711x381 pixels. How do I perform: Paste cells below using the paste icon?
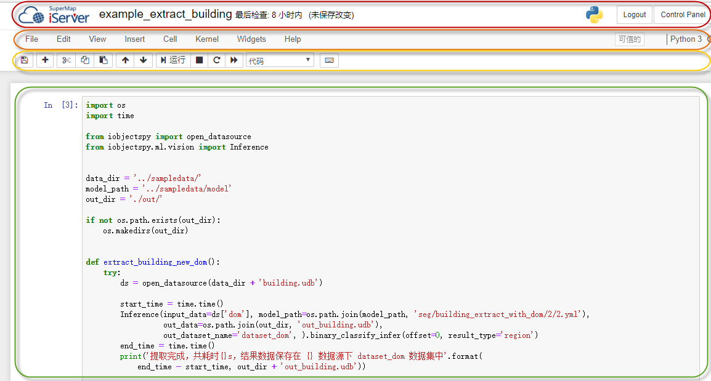pyautogui.click(x=104, y=60)
